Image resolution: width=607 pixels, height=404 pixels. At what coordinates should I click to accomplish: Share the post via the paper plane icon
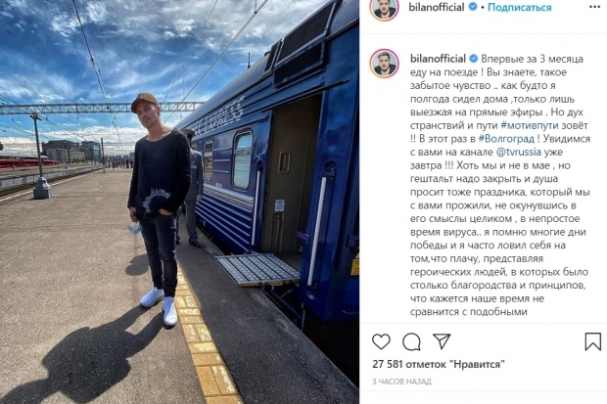tap(442, 341)
